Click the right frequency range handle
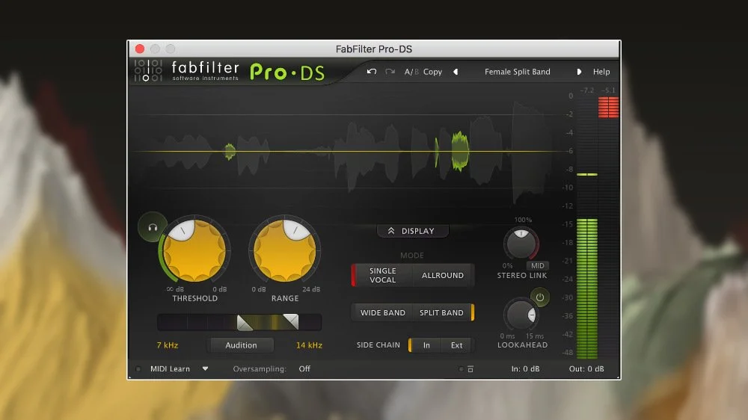 tap(290, 322)
